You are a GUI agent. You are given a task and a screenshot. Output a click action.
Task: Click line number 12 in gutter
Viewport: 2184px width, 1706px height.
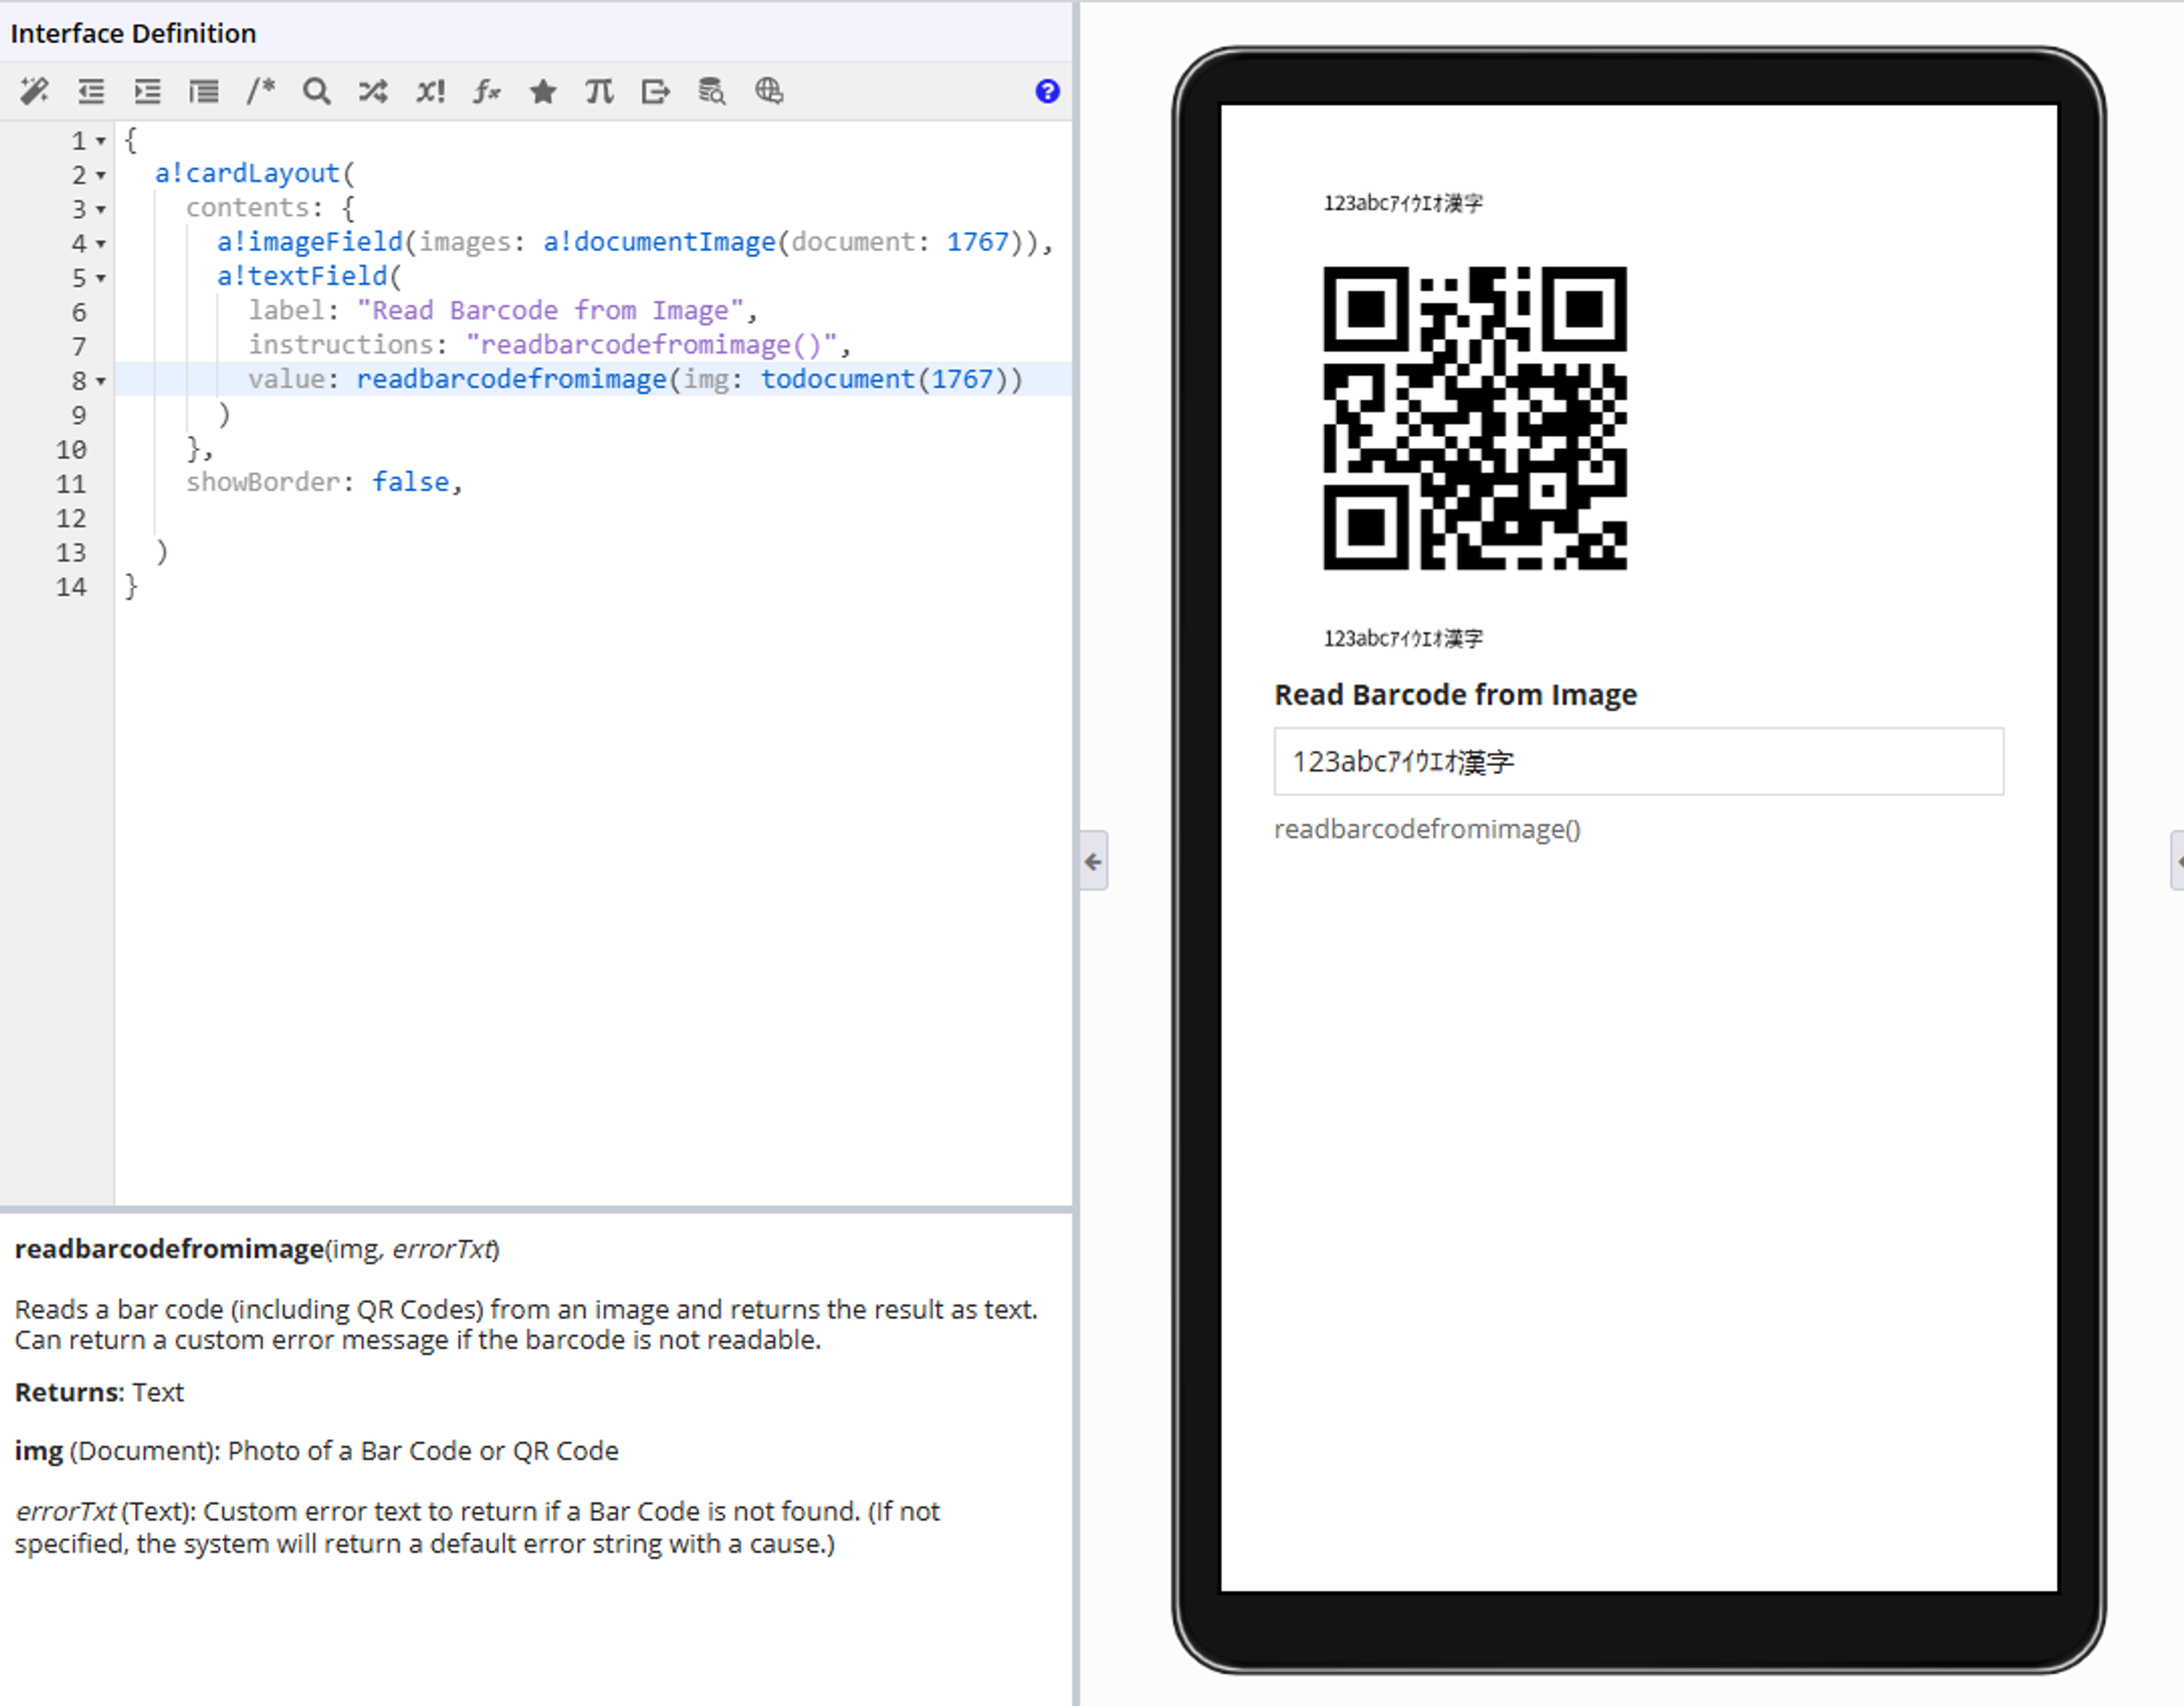(71, 518)
